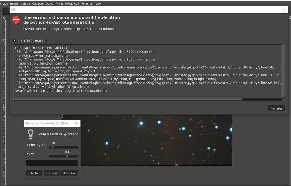
Task: Open the Filtres menu
Action: [59, 3]
